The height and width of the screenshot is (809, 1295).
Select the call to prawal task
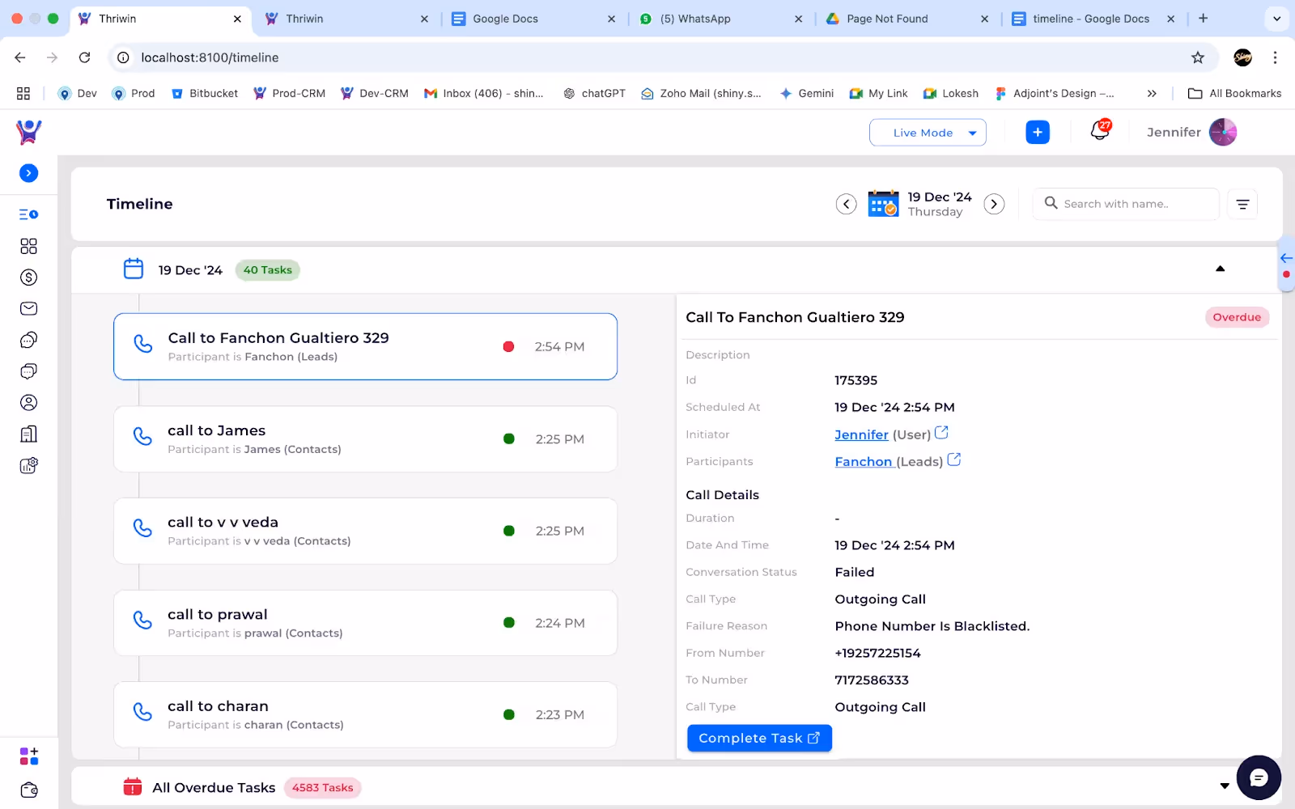click(x=365, y=623)
